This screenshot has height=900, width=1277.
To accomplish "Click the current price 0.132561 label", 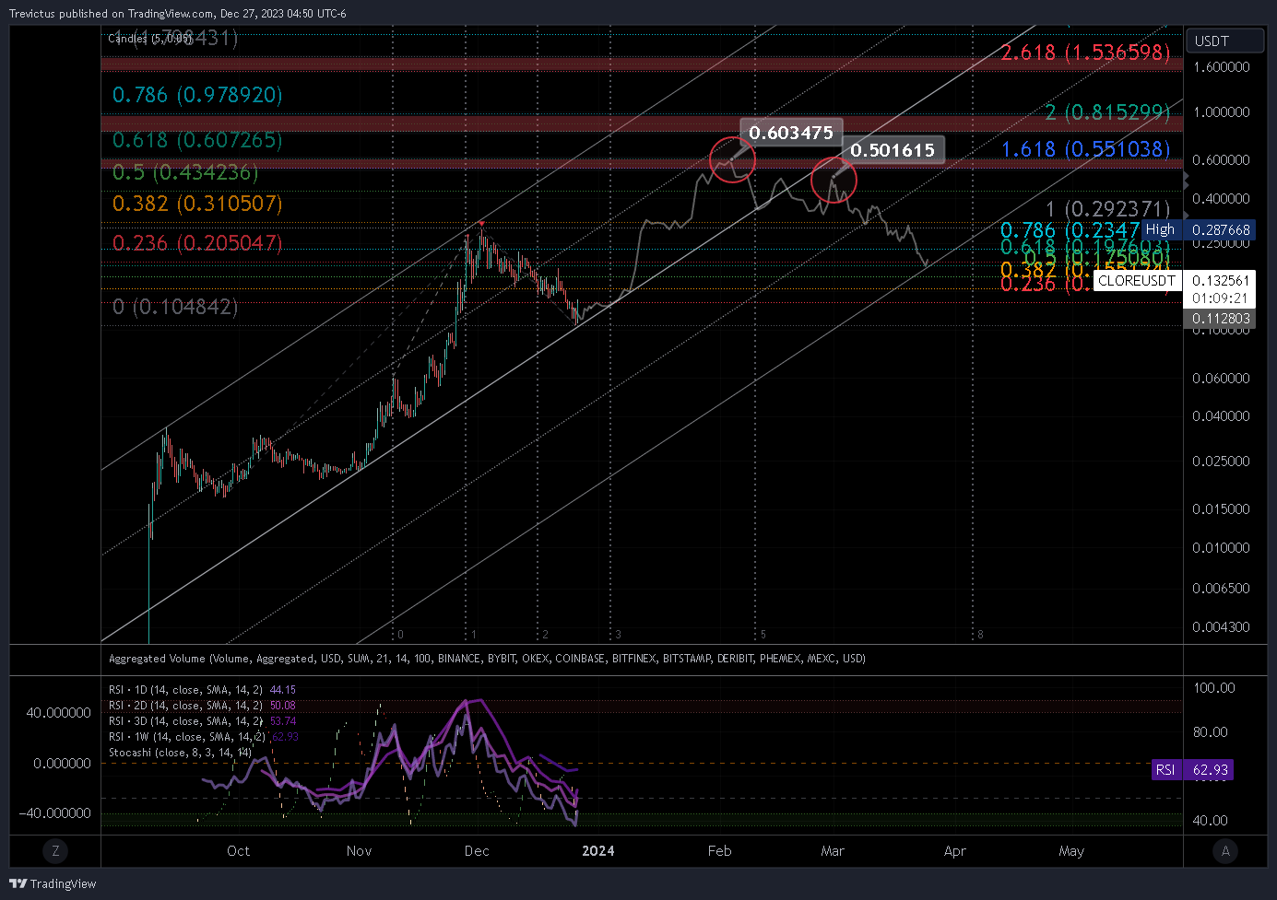I will coord(1221,281).
